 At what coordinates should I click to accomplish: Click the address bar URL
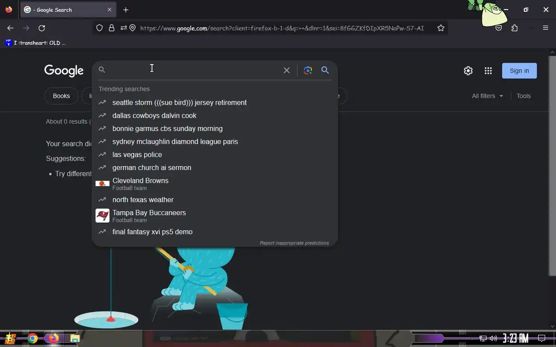click(x=282, y=28)
